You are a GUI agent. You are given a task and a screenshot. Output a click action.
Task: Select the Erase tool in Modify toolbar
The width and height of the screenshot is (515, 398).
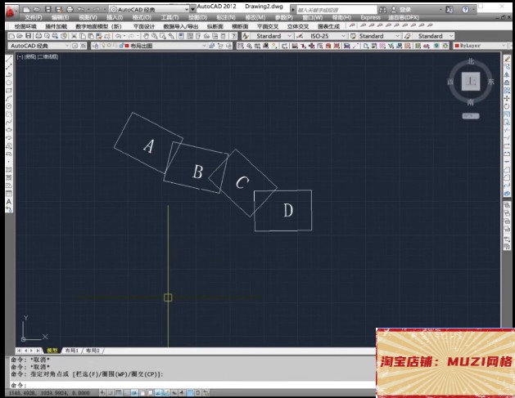[507, 58]
